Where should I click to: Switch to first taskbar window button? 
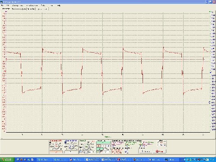coord(44,159)
